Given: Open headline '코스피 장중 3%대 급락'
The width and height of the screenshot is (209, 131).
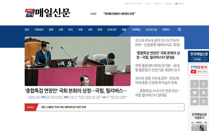Looking at the screenshot, I should (x=157, y=80).
